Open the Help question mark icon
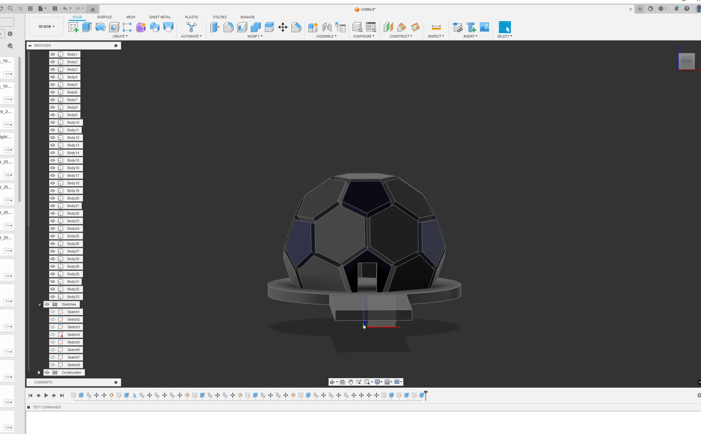The width and height of the screenshot is (701, 434). pos(686,9)
